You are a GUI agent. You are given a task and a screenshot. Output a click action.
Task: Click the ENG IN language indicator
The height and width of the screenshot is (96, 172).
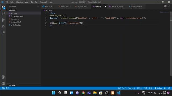(144, 93)
